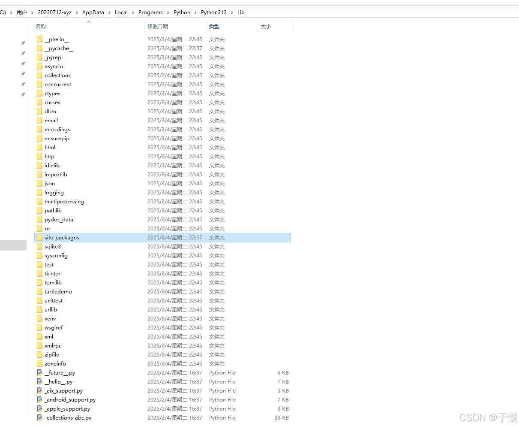
Task: Expand the chevron after Python313 in the path
Action: tap(232, 12)
